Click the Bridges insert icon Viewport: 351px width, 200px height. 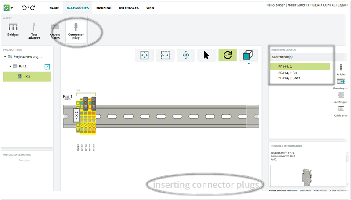tap(13, 30)
